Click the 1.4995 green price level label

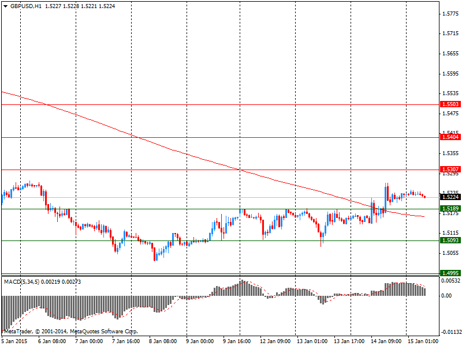(x=450, y=273)
